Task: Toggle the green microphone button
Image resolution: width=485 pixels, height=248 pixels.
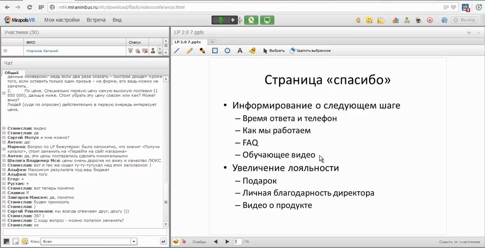Action: tap(220, 20)
